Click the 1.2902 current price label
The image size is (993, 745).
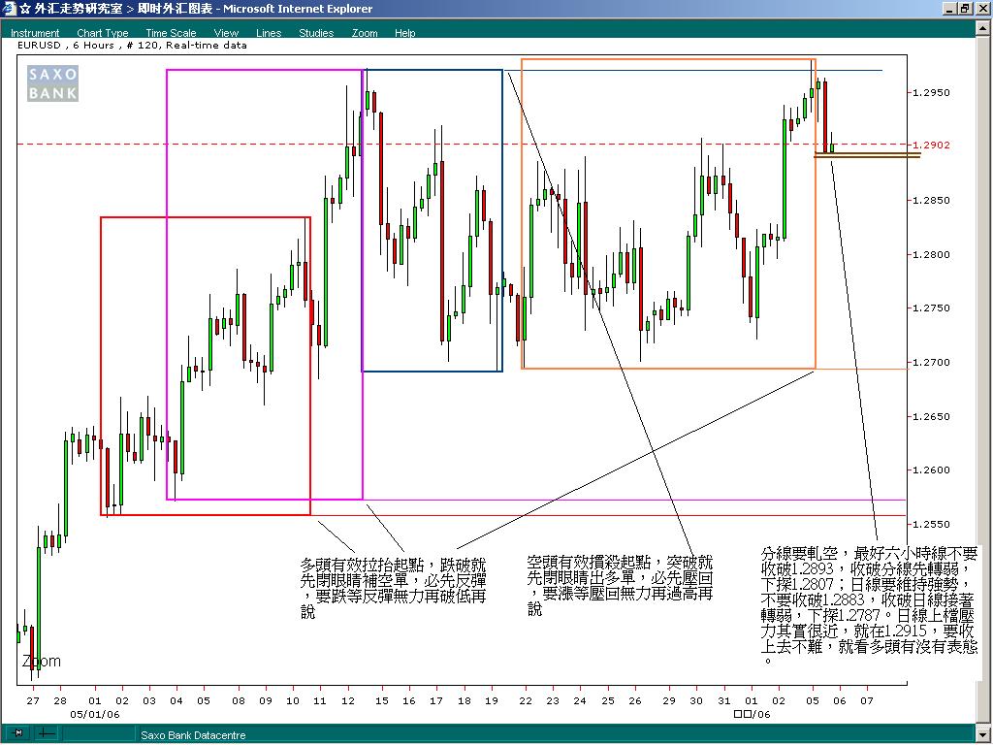coord(931,146)
